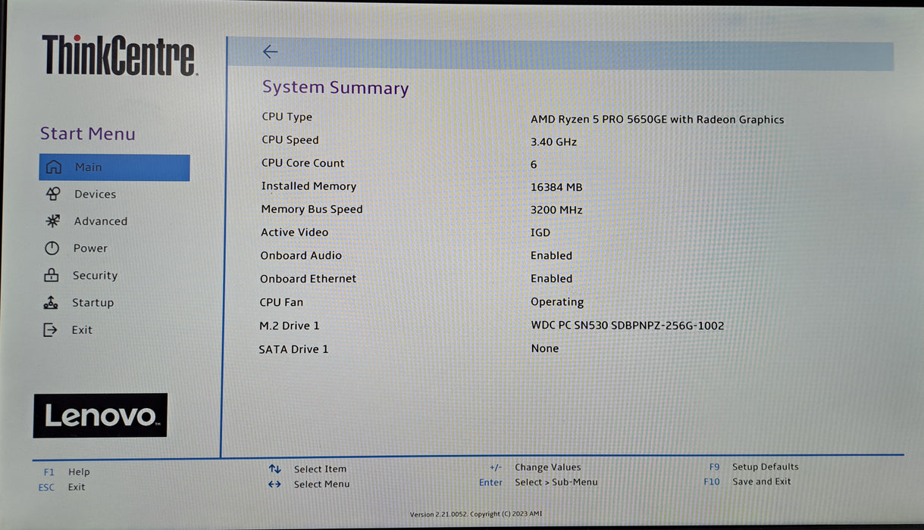Viewport: 924px width, 530px height.
Task: Click the ThinkCentre logo
Action: click(120, 55)
